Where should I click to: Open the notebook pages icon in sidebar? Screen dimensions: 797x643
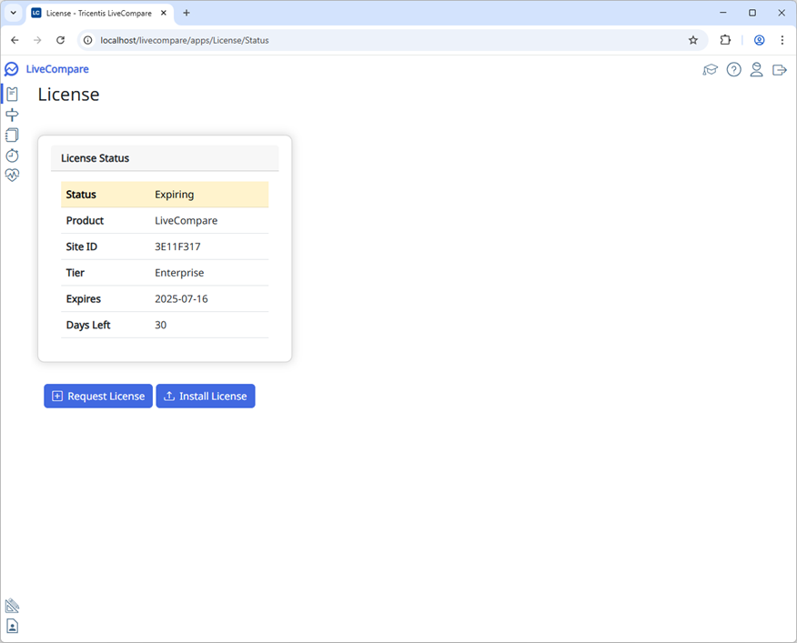click(12, 135)
